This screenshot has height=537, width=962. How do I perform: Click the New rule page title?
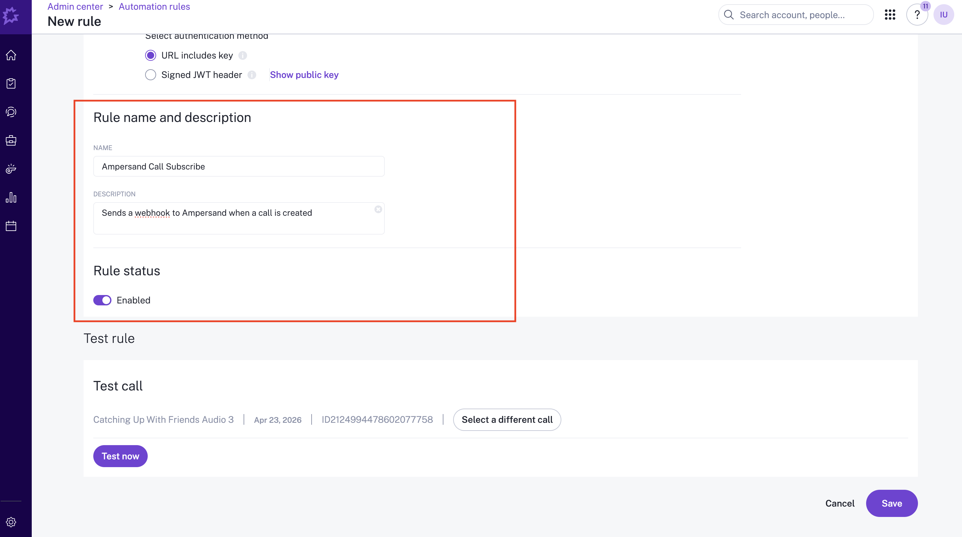pyautogui.click(x=74, y=21)
